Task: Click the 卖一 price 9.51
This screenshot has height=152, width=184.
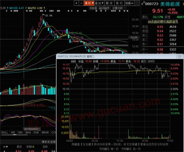Action: 160,44
